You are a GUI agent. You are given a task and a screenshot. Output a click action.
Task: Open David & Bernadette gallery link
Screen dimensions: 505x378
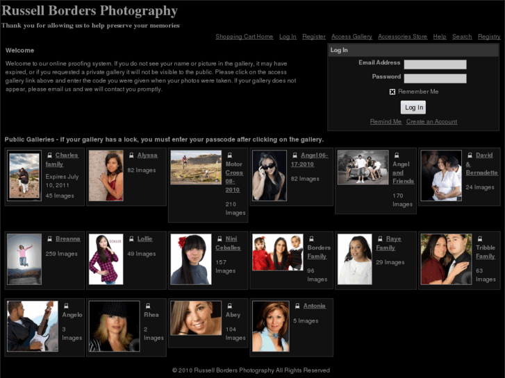point(482,164)
